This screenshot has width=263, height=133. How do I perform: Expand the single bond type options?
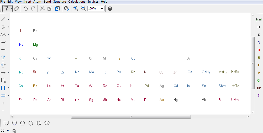8,19
